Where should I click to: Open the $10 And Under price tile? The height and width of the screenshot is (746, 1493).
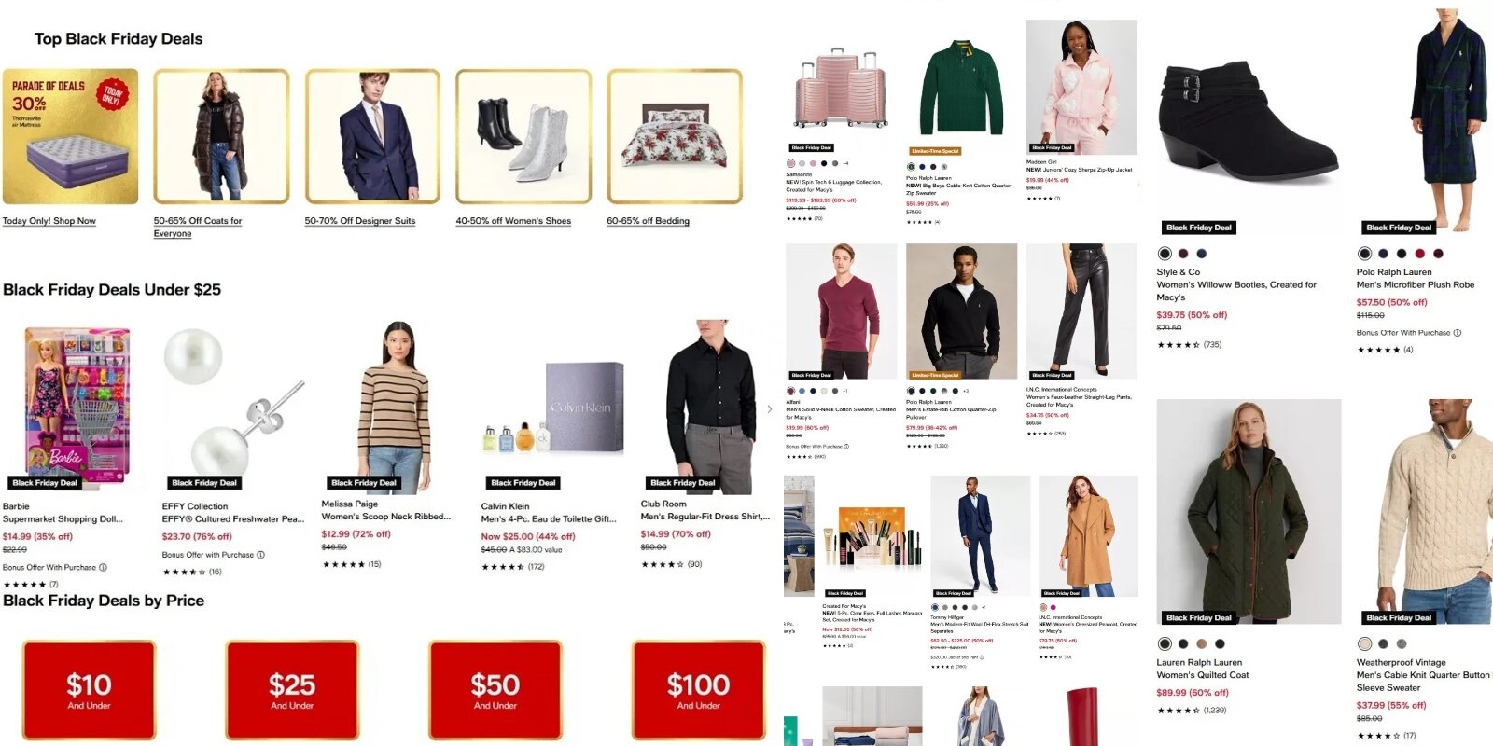(x=89, y=691)
